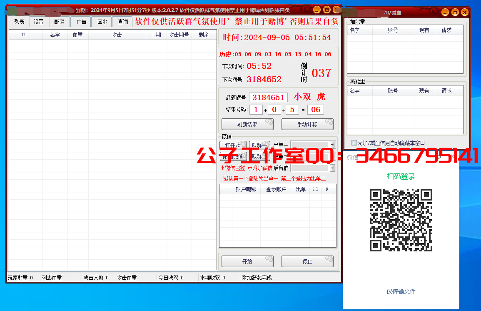
Task: Click the 最新旗号 field showing 3184651
Action: [269, 97]
